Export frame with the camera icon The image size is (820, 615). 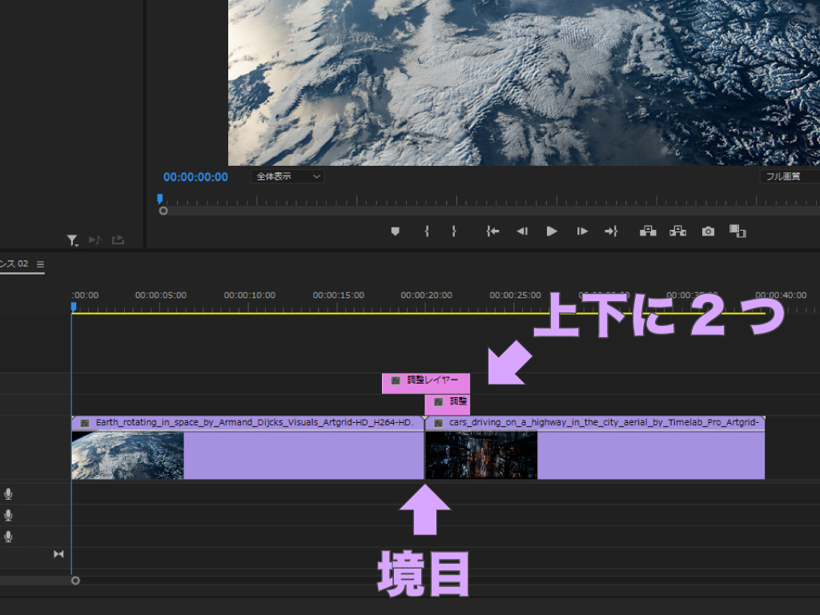pyautogui.click(x=708, y=231)
